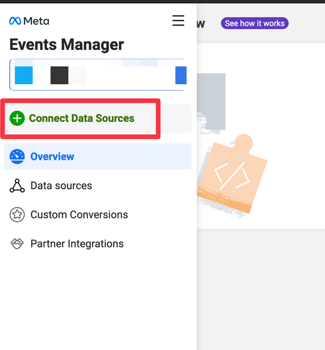
Task: Click the Partner Integrations handshake icon
Action: tap(17, 244)
